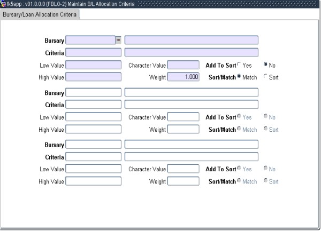The width and height of the screenshot is (321, 231).
Task: Click the second record's Bursary code field
Action: (93, 92)
